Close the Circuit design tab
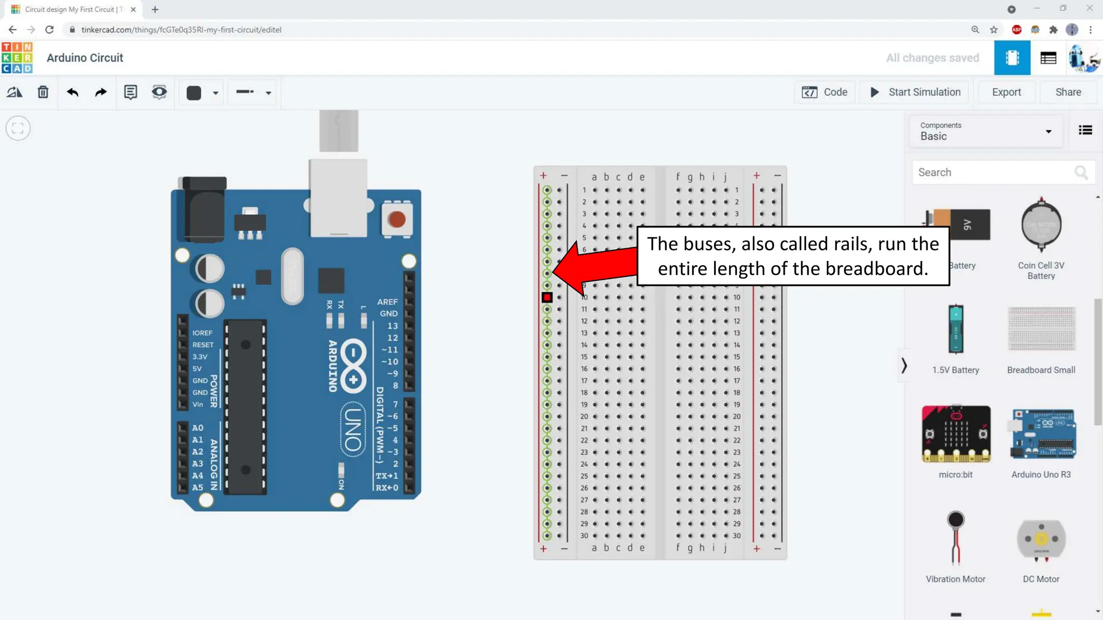The width and height of the screenshot is (1103, 620). click(x=133, y=9)
